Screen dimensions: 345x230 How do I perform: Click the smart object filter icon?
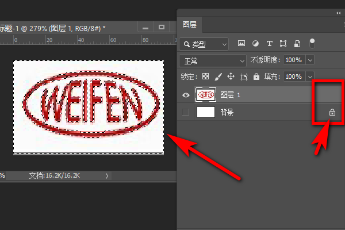(x=297, y=44)
